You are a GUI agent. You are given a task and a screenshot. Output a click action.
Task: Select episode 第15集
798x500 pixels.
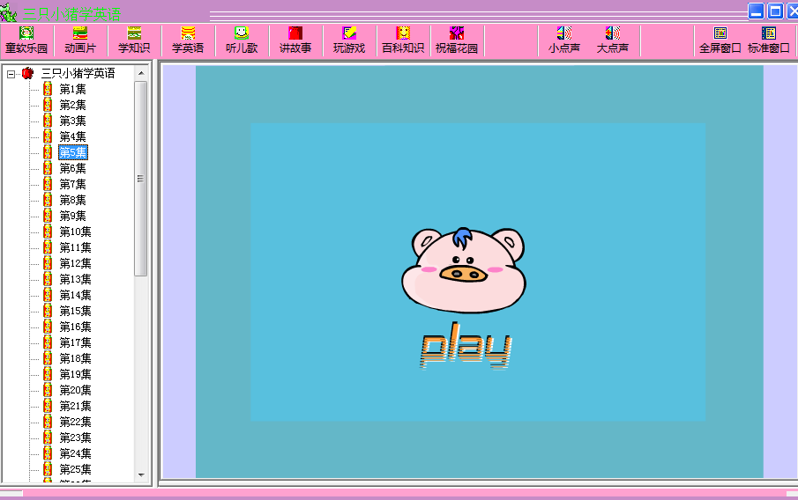(75, 311)
